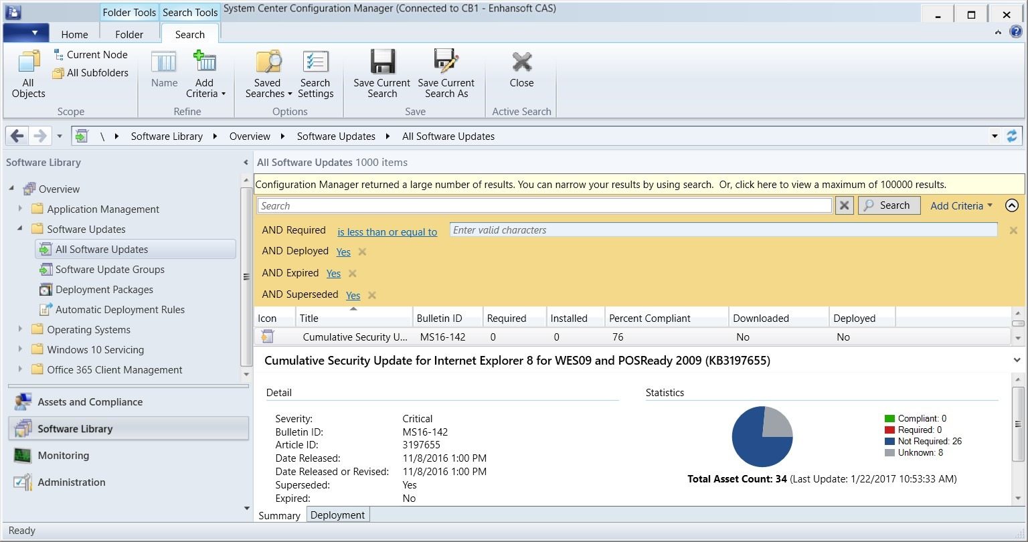Clear the search box with the X button
The width and height of the screenshot is (1028, 542).
[x=845, y=205]
